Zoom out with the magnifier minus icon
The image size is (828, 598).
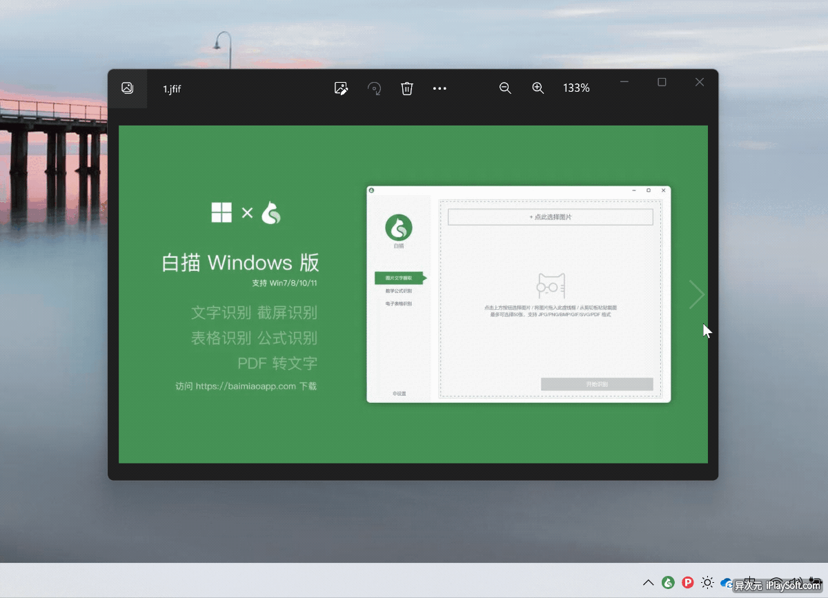[505, 88]
